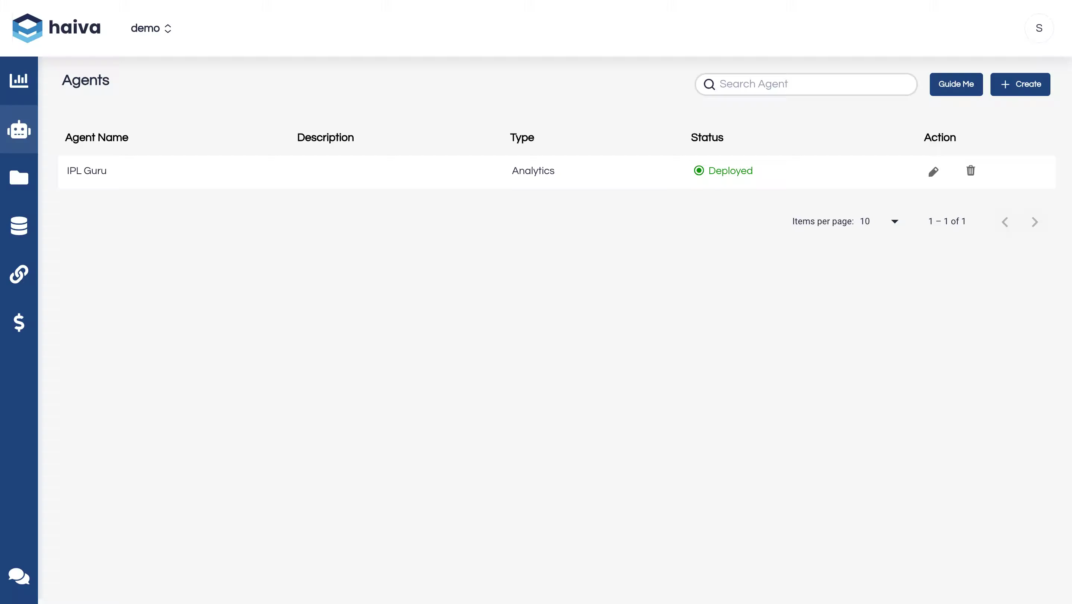This screenshot has width=1072, height=604.
Task: Open the IPL Guru agent row
Action: pyautogui.click(x=87, y=171)
